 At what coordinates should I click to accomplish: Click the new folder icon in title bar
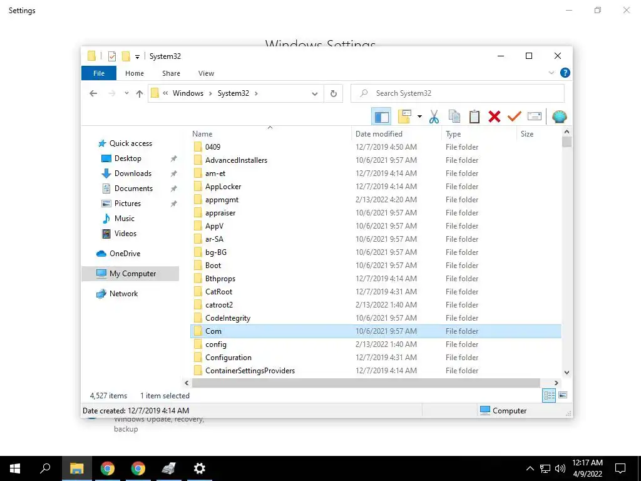(x=126, y=56)
